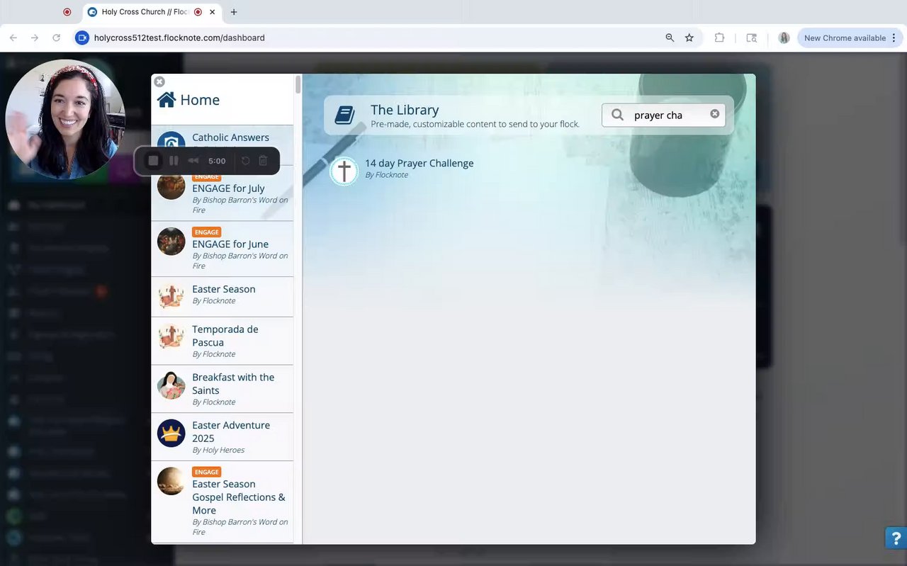Open a new browser tab
Screen dimensions: 907x566
(234, 12)
